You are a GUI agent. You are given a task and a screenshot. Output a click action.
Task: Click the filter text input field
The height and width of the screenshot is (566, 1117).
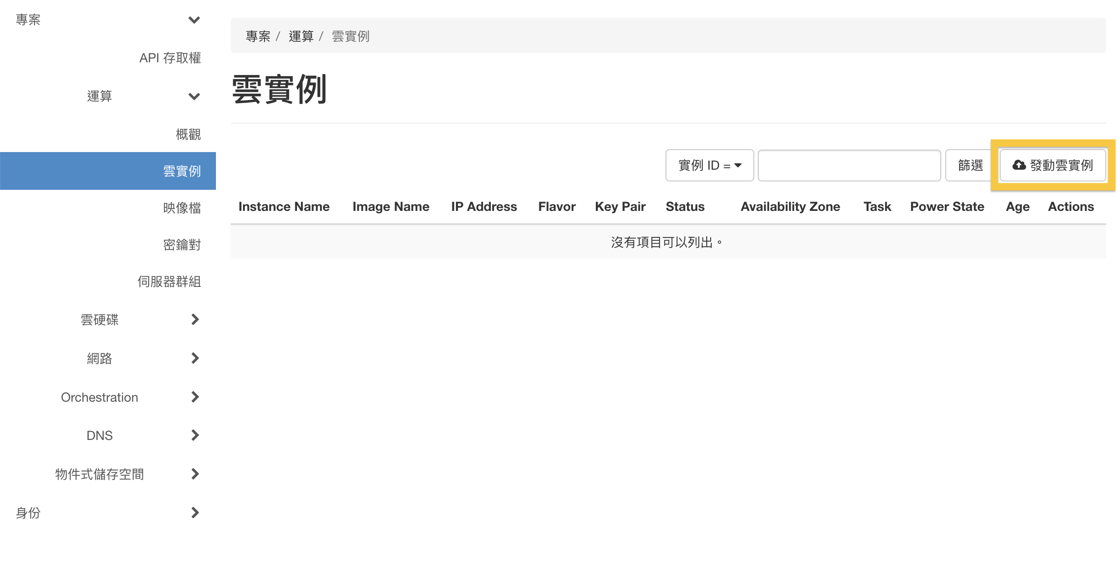(849, 165)
